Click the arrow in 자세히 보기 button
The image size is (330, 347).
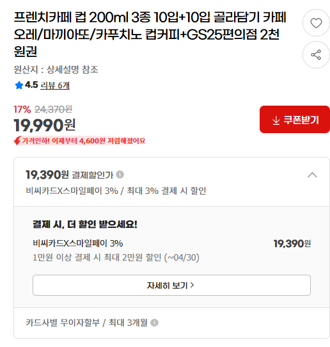tap(192, 285)
